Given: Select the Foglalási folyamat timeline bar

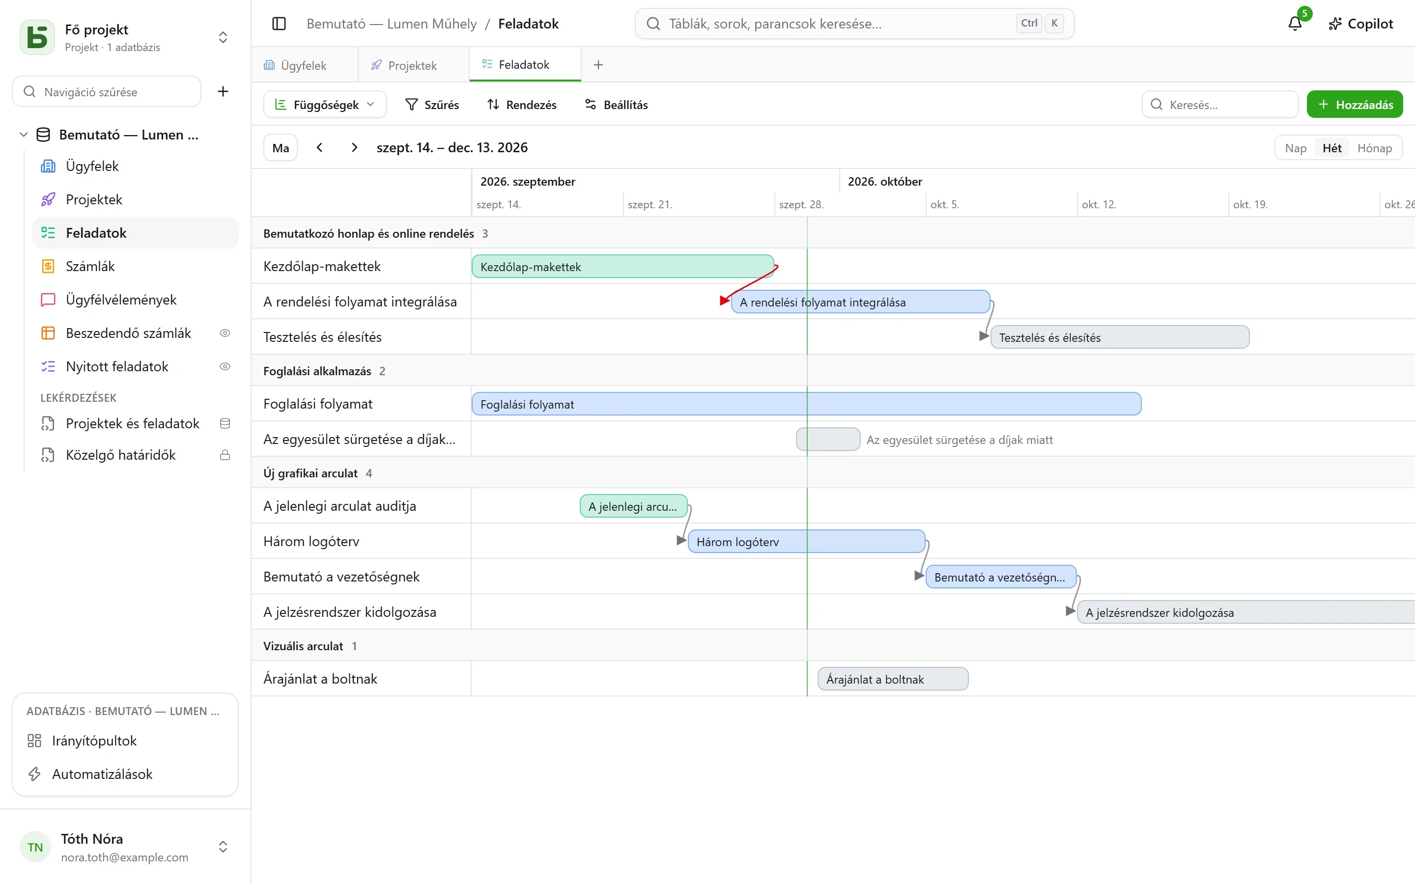Looking at the screenshot, I should point(806,404).
